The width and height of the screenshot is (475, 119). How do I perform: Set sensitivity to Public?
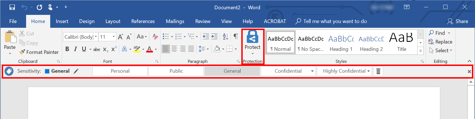pos(176,71)
